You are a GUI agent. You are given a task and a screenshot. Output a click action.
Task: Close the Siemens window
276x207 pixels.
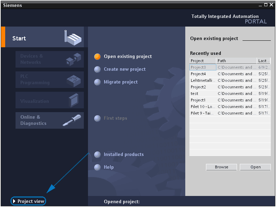(x=272, y=5)
